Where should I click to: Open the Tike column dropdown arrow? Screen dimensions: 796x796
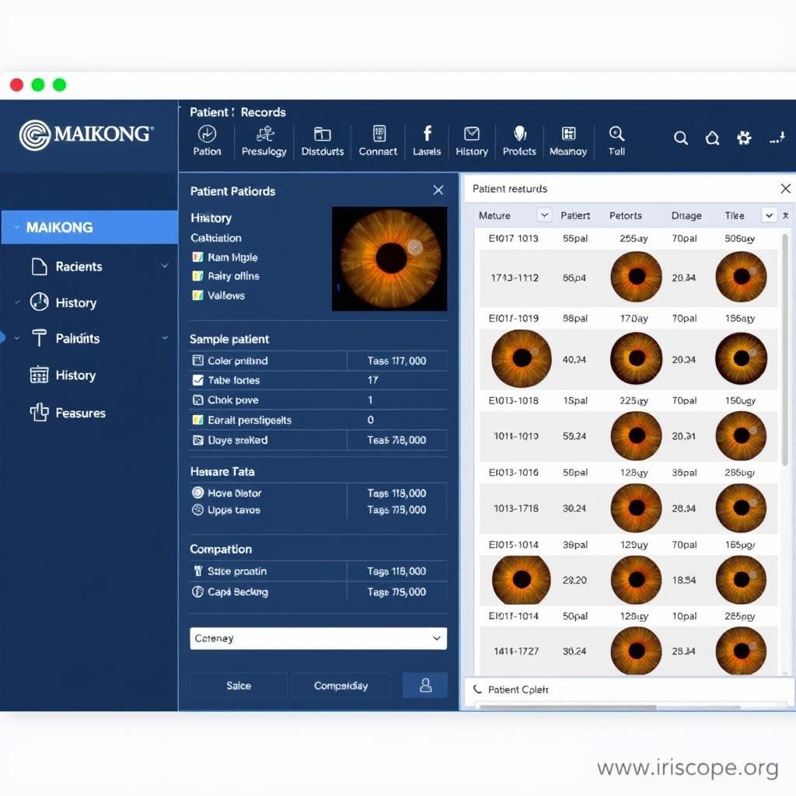769,215
